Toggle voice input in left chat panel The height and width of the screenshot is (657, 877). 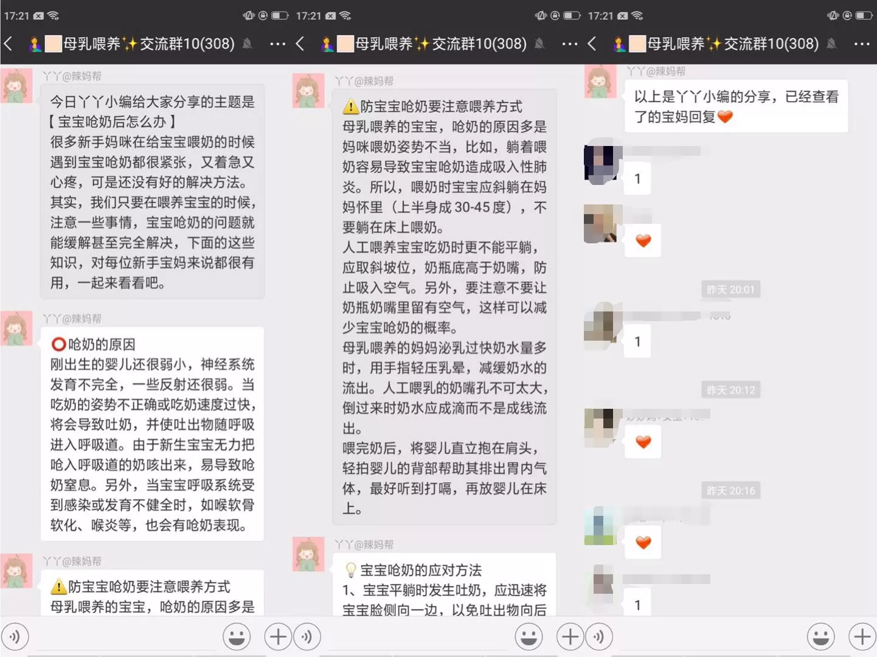(15, 637)
